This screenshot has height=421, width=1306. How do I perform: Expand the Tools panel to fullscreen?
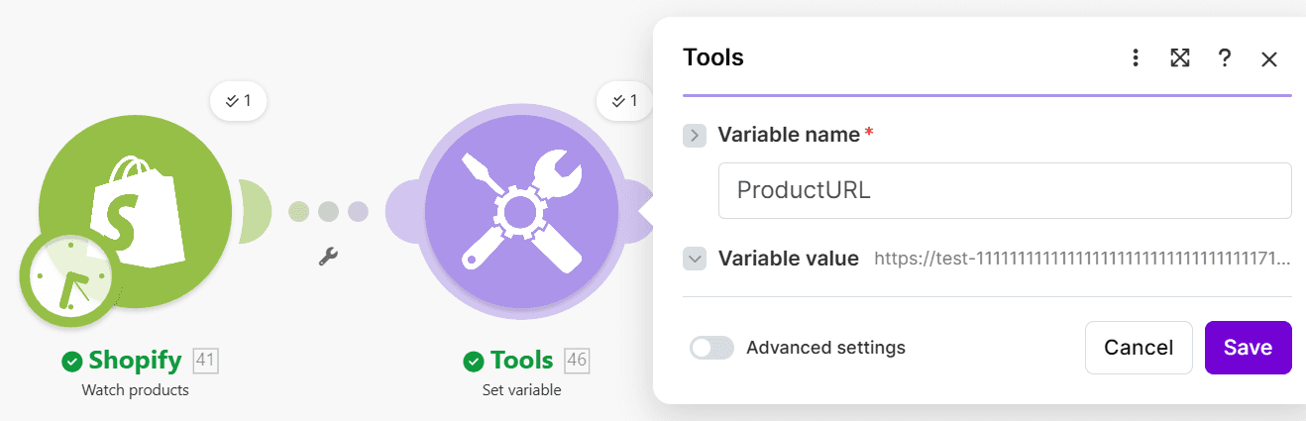pyautogui.click(x=1179, y=58)
